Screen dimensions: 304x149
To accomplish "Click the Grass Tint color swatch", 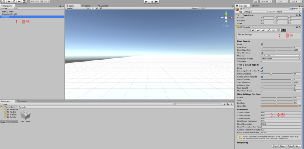I will pos(279,106).
